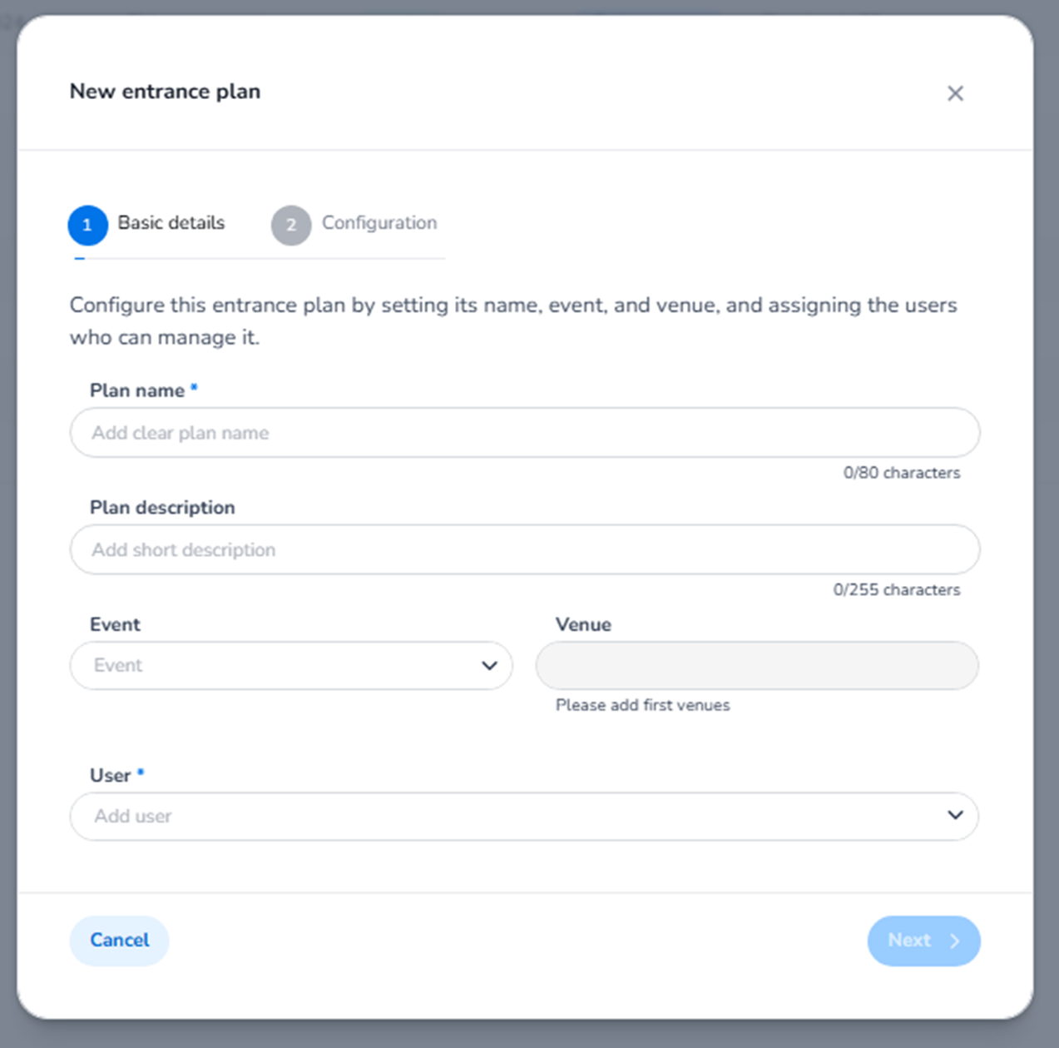Switch to the Configuration step tab
This screenshot has width=1059, height=1048.
coord(379,223)
